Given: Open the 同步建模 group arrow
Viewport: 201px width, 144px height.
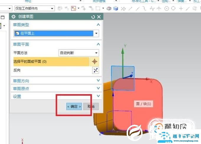Looking at the screenshot, I should tap(116, 1).
